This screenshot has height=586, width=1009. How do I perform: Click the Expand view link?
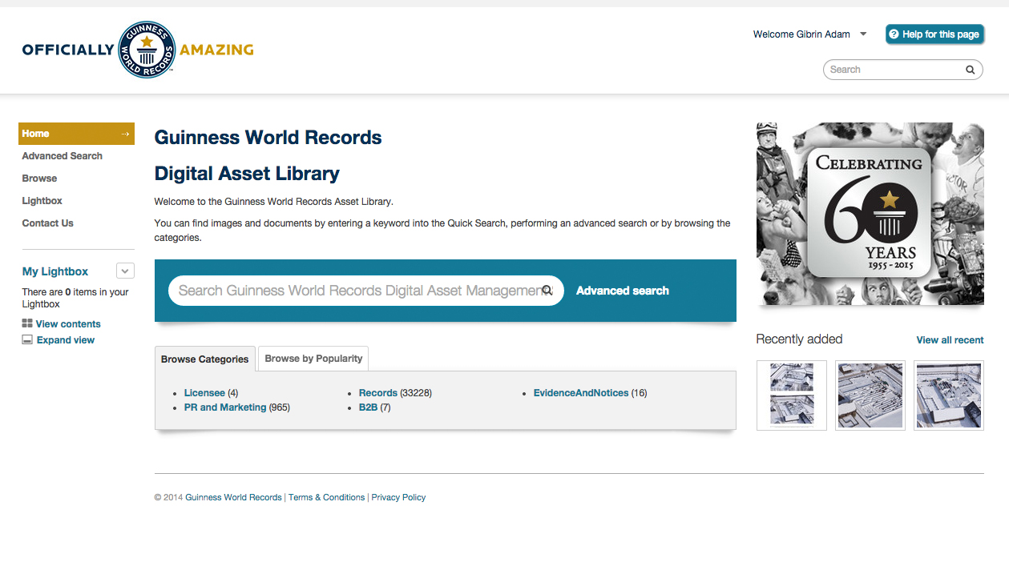66,340
